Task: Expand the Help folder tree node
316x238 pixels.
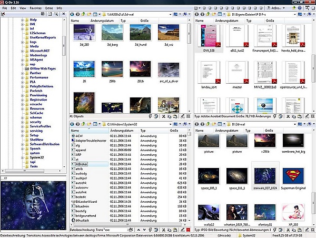Action: [22, 20]
